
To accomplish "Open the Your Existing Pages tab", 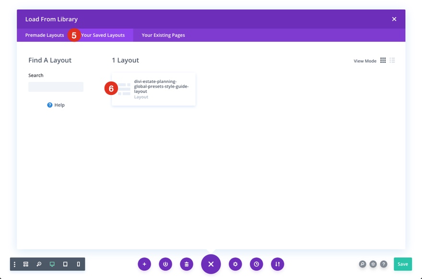I will (164, 35).
